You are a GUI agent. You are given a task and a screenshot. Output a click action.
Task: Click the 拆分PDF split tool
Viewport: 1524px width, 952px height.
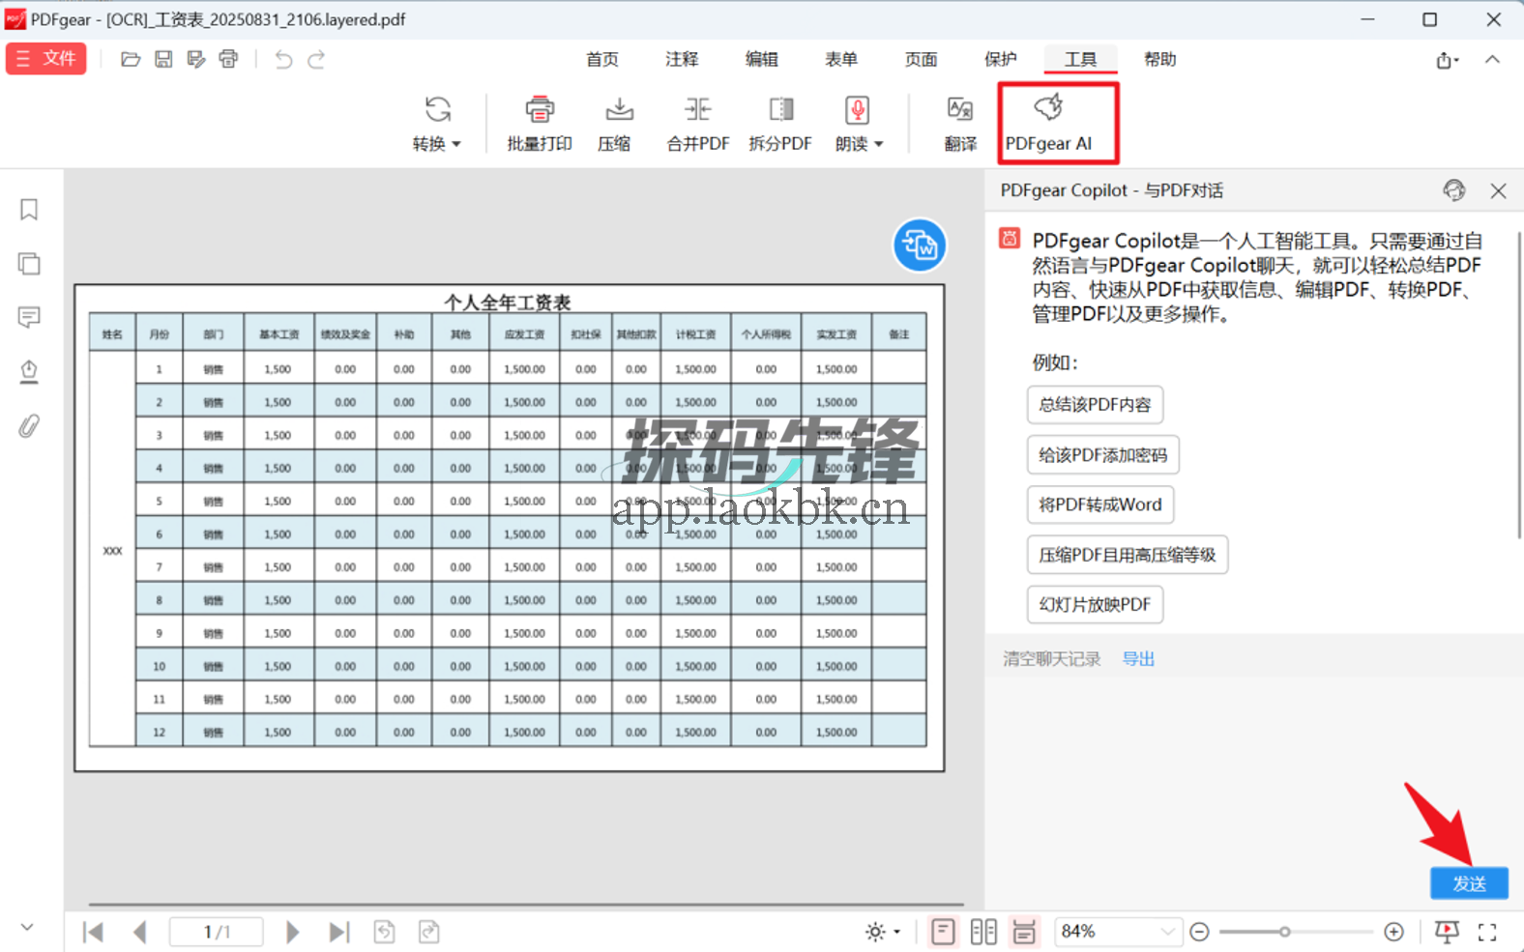click(780, 124)
